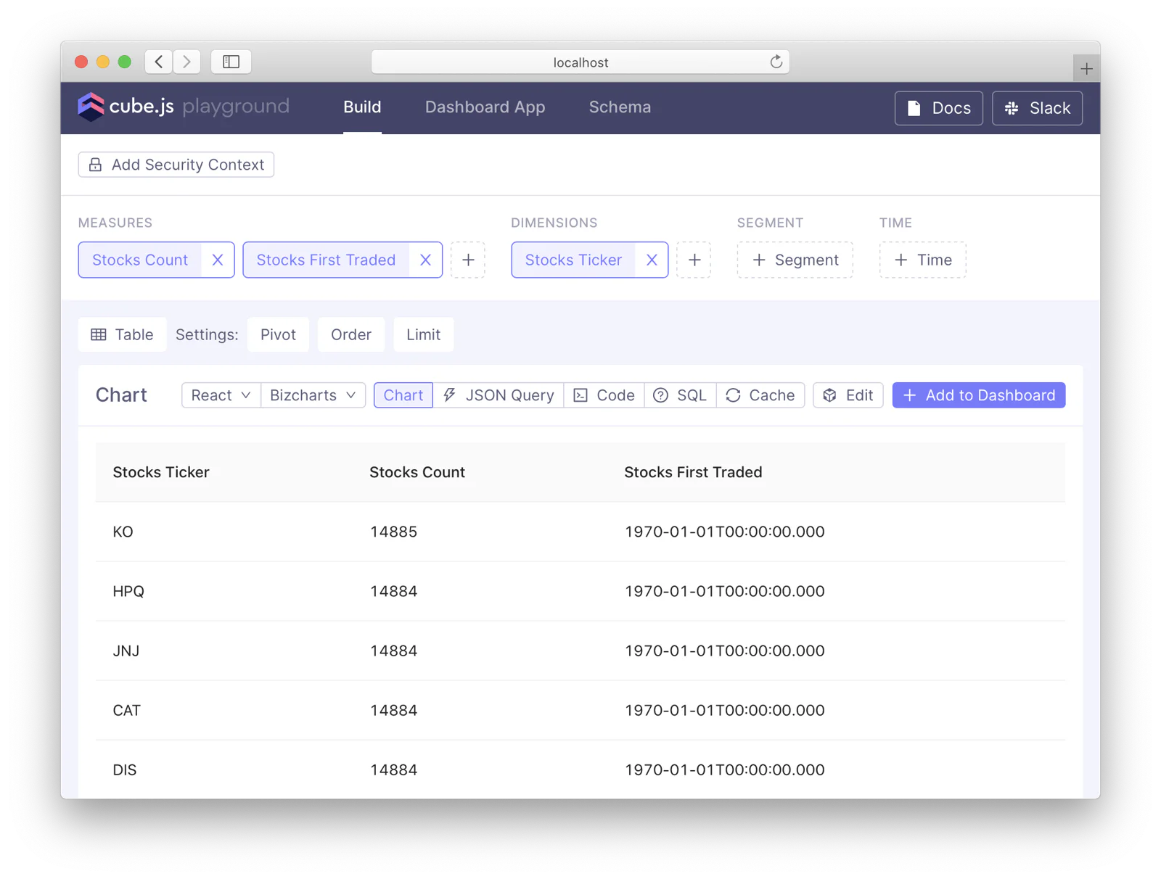This screenshot has width=1161, height=879.
Task: Open the Table chart type selector
Action: [122, 334]
